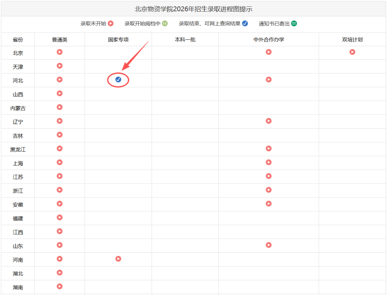Click the 天津 province cell
Image resolution: width=387 pixels, height=295 pixels.
18,67
